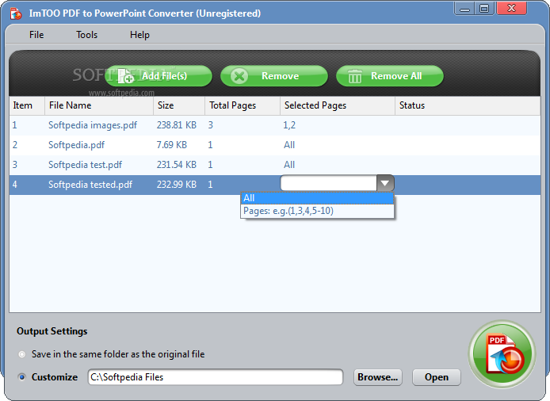Viewport: 550px width, 401px height.
Task: Click the Open output folder button
Action: (437, 377)
